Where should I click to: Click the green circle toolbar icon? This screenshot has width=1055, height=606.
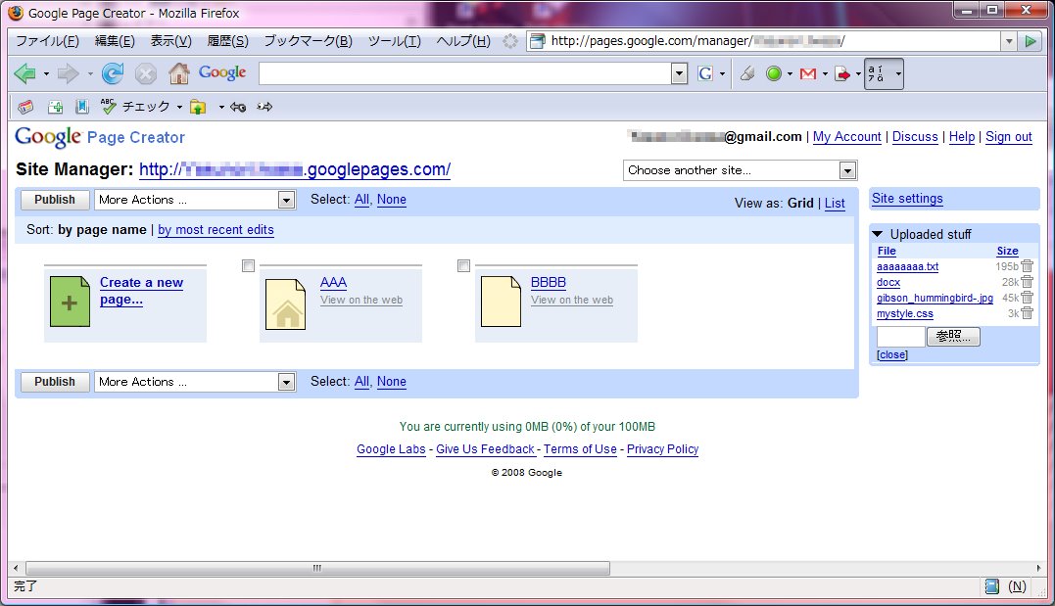pos(774,73)
